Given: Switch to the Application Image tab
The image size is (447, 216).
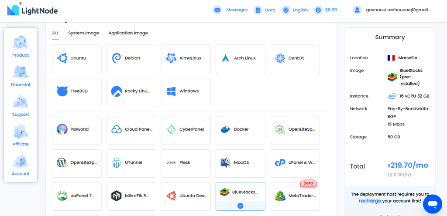Looking at the screenshot, I should (128, 33).
